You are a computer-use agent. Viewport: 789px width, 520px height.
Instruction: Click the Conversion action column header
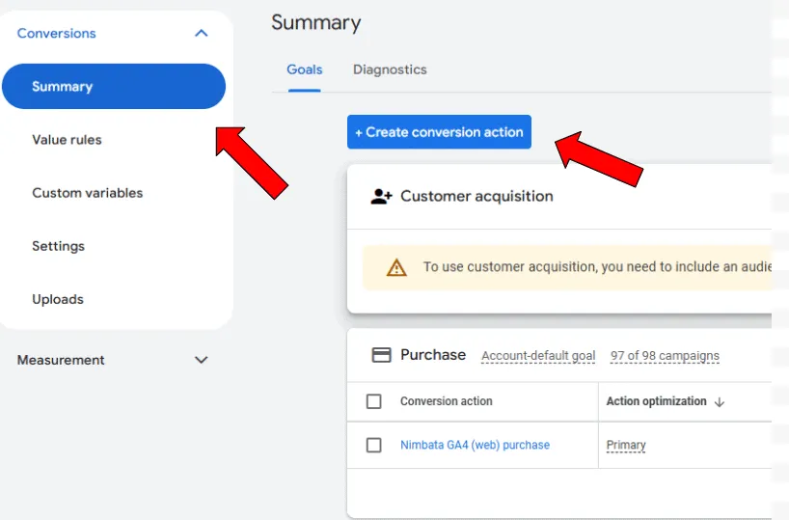click(x=447, y=401)
